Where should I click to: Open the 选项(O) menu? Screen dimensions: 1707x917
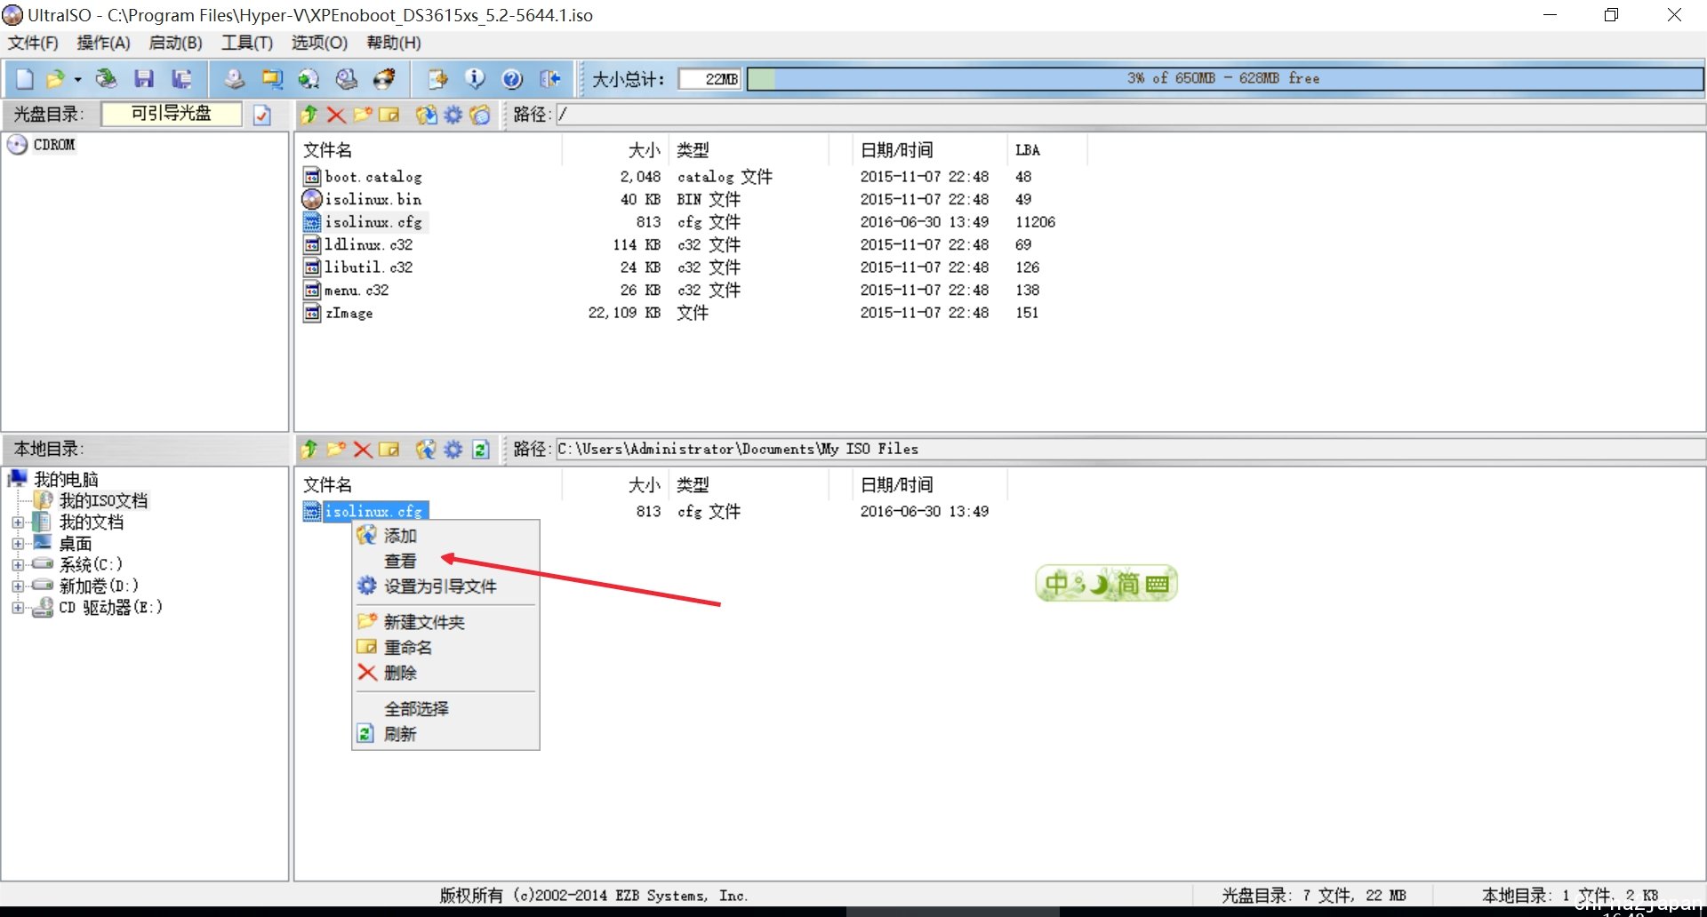tap(319, 43)
